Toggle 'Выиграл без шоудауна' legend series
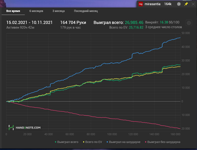Image resolution: width=197 pixels, height=150 pixels. click(x=163, y=142)
